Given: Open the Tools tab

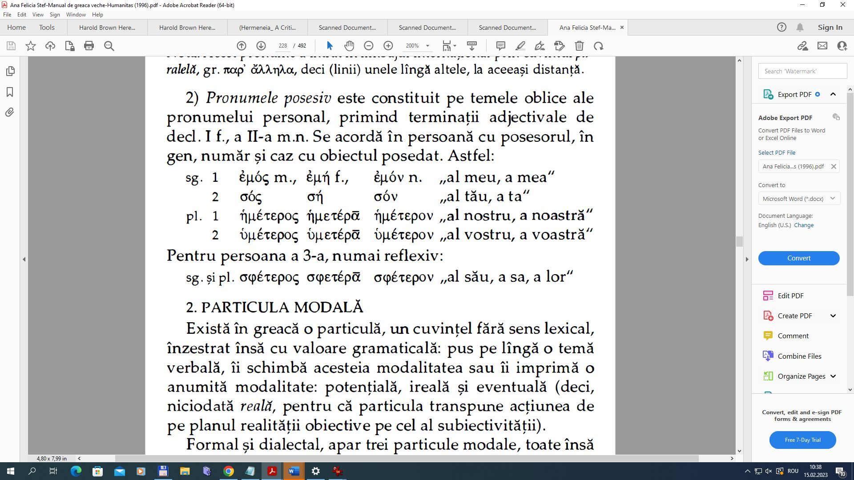Looking at the screenshot, I should tap(47, 28).
